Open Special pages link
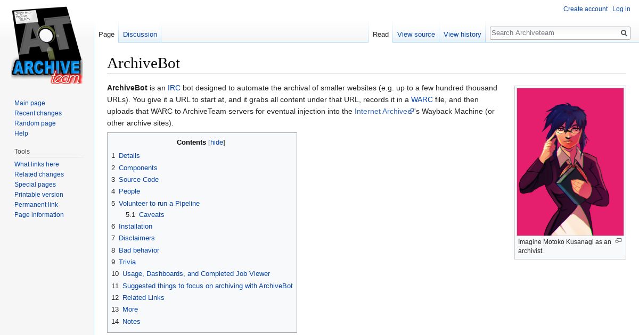Image resolution: width=639 pixels, height=335 pixels. tap(35, 185)
